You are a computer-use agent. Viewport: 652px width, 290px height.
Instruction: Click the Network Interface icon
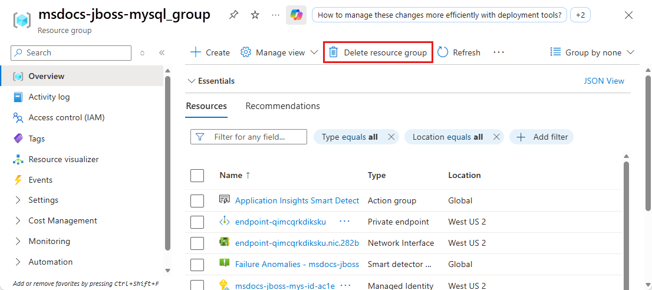tap(224, 242)
